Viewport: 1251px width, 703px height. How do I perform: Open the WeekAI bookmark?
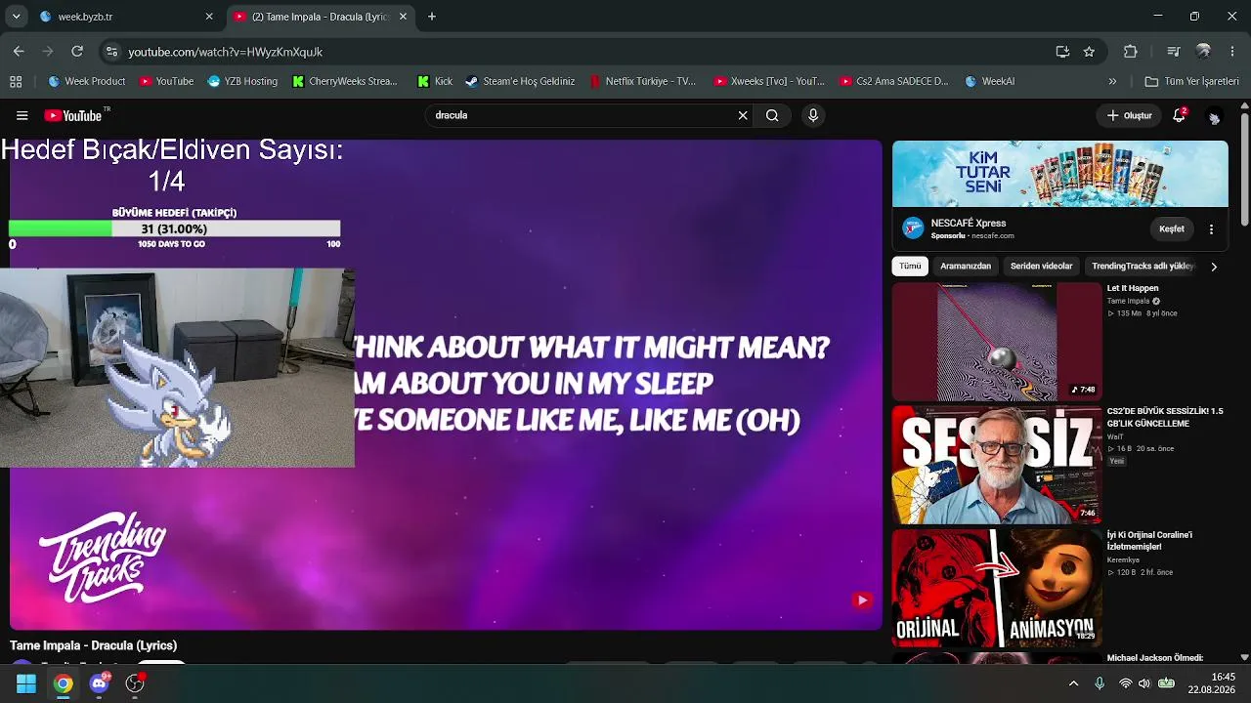(989, 81)
